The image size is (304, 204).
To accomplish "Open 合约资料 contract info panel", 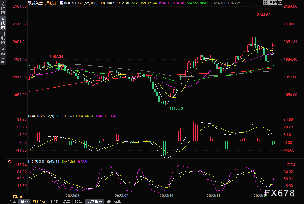I will [3, 56].
